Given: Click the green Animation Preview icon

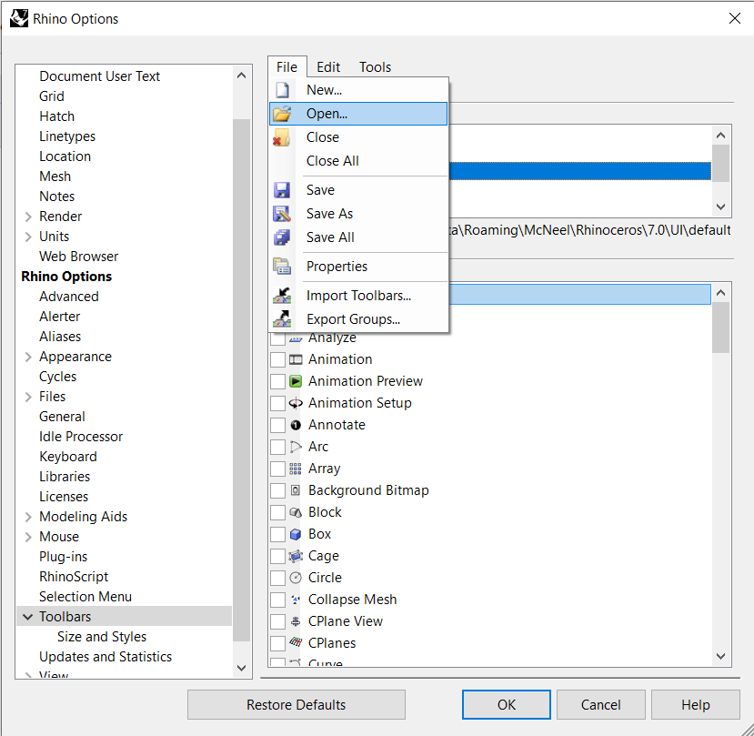Looking at the screenshot, I should 296,381.
